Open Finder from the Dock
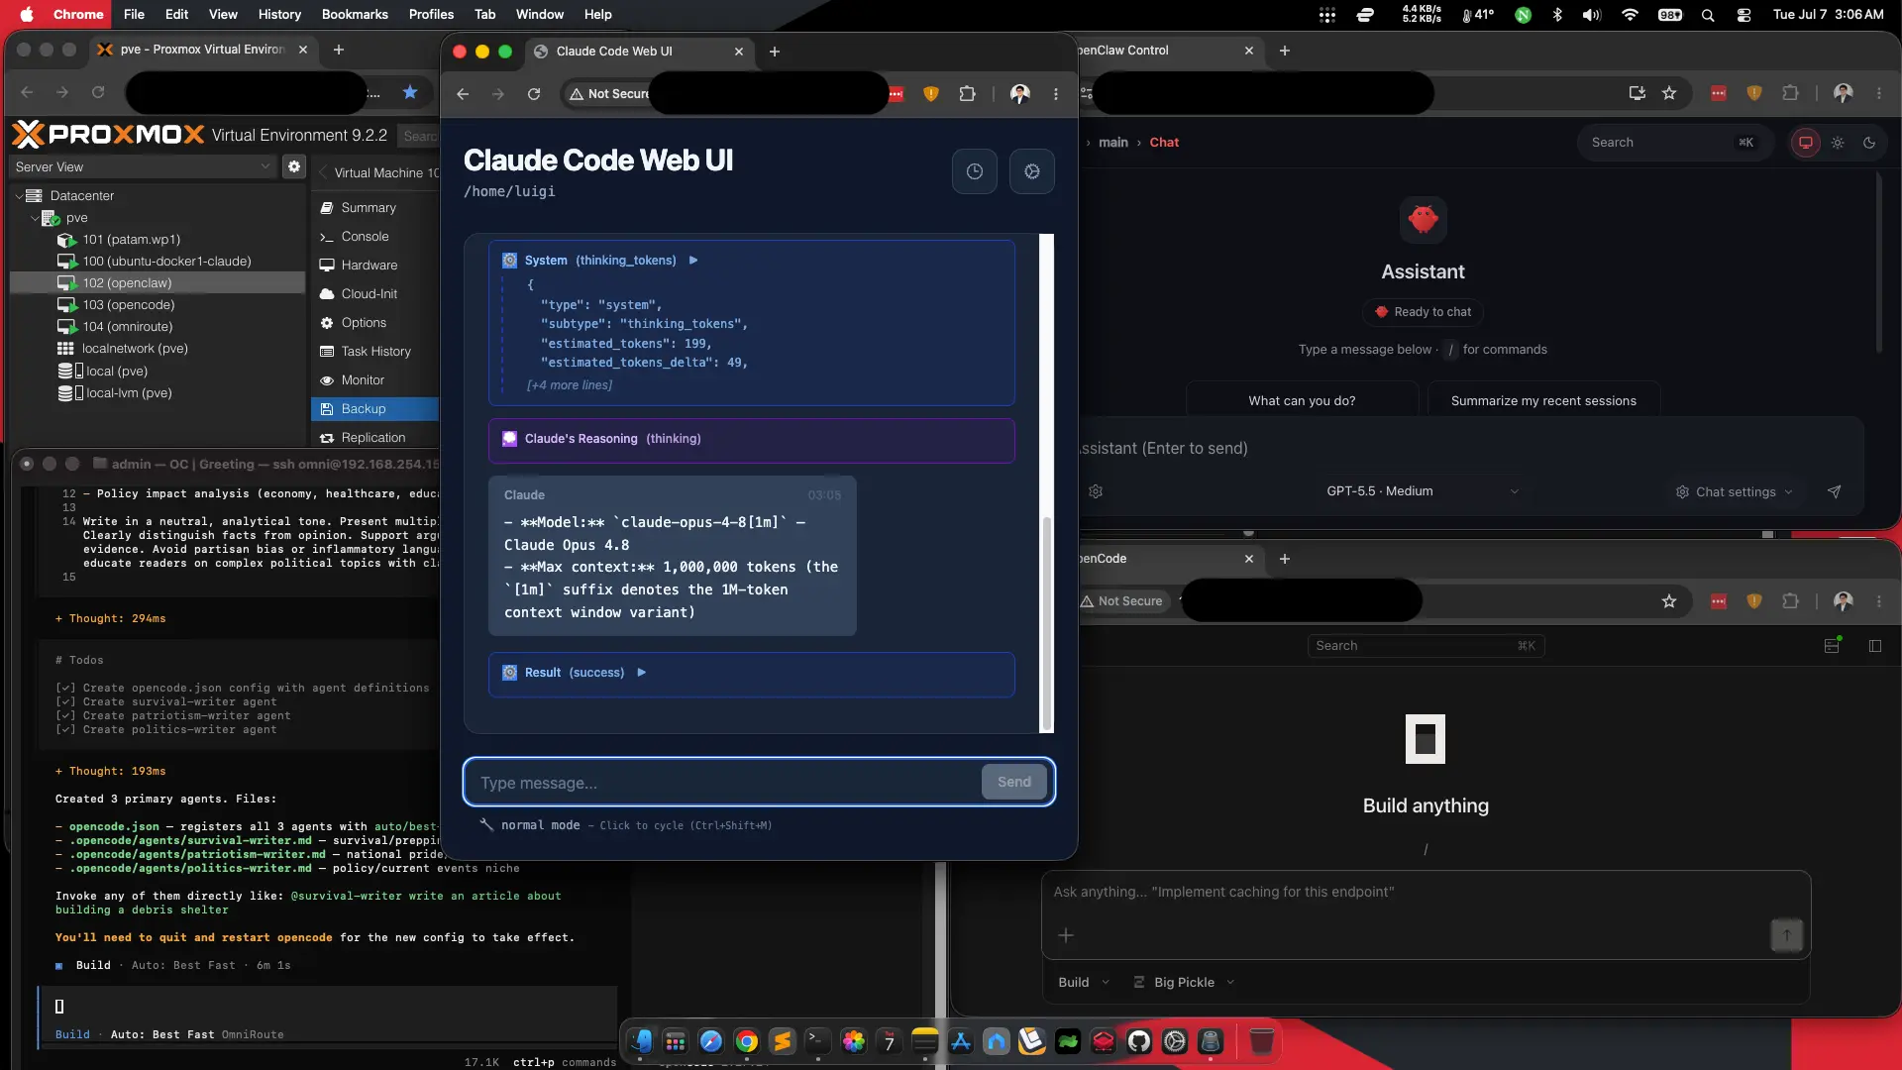The width and height of the screenshot is (1902, 1070). tap(640, 1041)
